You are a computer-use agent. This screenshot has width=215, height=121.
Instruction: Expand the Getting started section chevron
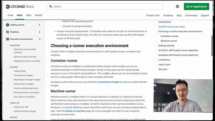[x=40, y=25]
